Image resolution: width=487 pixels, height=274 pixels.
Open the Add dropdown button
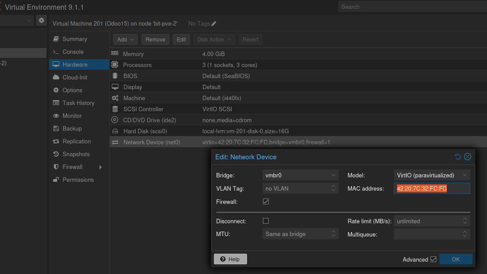[125, 39]
